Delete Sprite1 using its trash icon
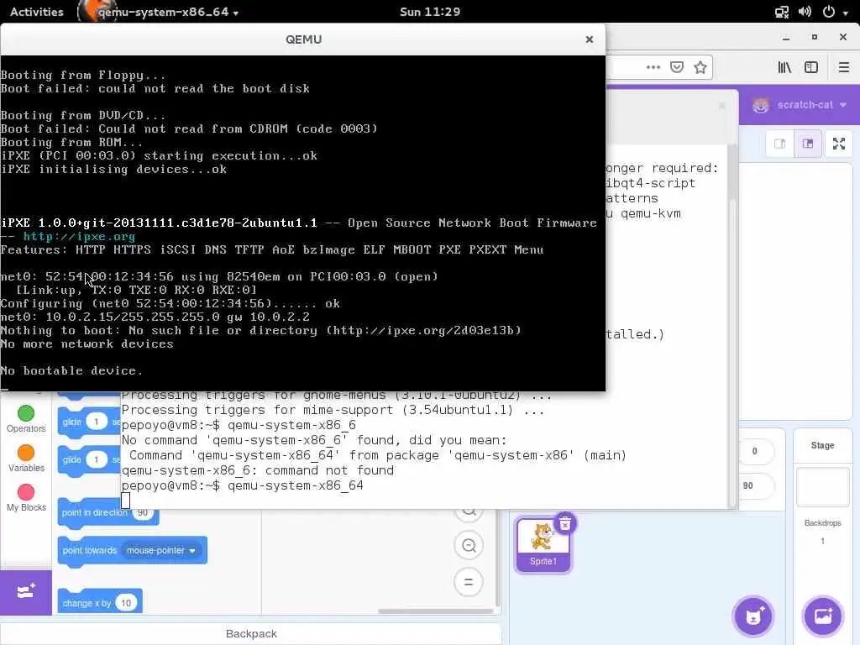 (x=565, y=524)
